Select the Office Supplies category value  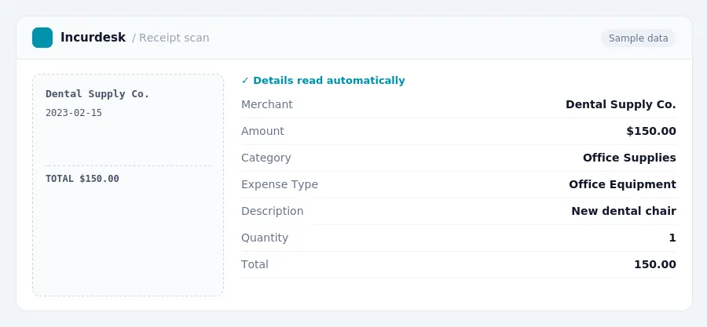[629, 158]
